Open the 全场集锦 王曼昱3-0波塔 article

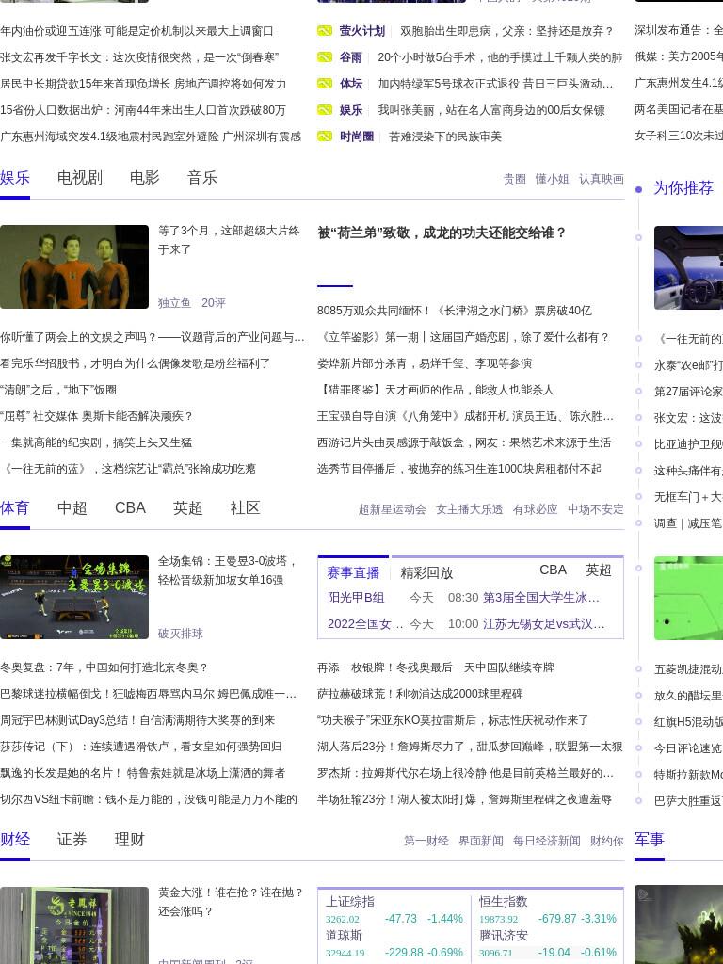pyautogui.click(x=228, y=570)
